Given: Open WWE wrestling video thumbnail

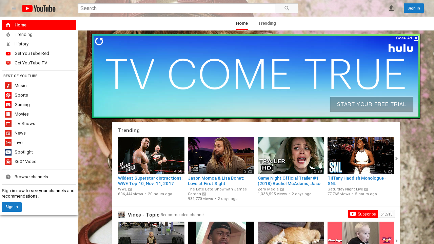Looking at the screenshot, I should [151, 156].
